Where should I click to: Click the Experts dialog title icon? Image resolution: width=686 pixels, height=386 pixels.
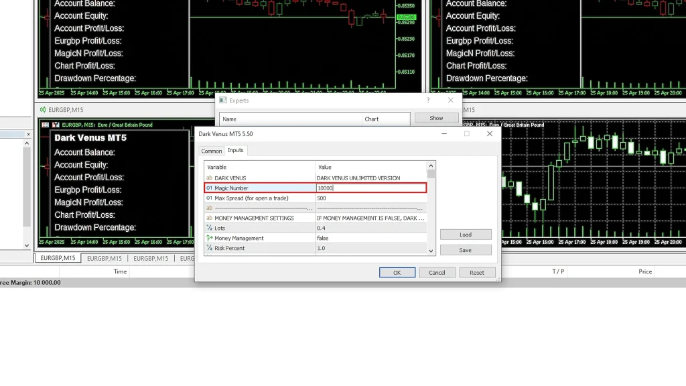pos(223,101)
